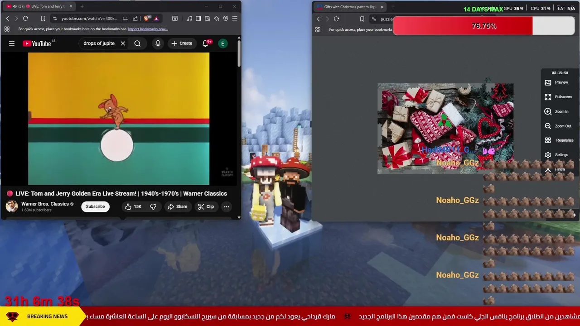Open Leo AI sparkle icon in the toolbar
This screenshot has width=580, height=326.
point(217,19)
